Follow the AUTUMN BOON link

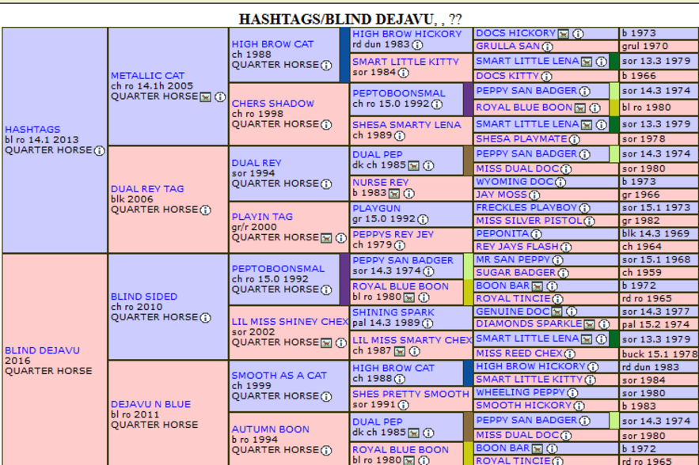[271, 429]
